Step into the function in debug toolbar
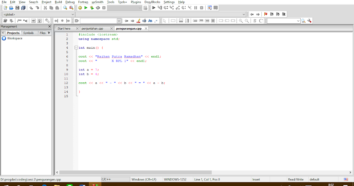 171,8
